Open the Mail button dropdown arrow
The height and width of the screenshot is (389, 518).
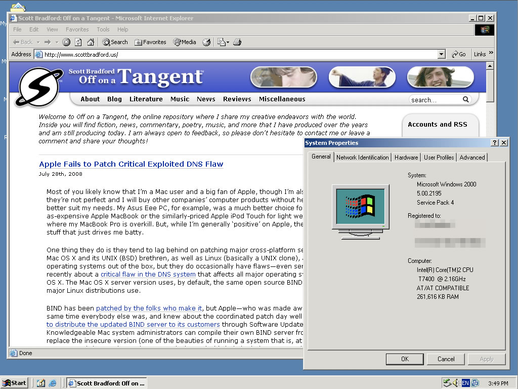coord(228,42)
